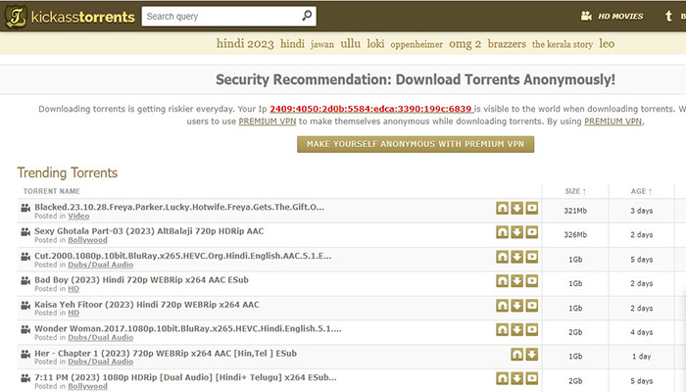Screen dimensions: 686x392
Task: Open 7:11 PM (2023) 1080p torrent title
Action: tap(185, 377)
